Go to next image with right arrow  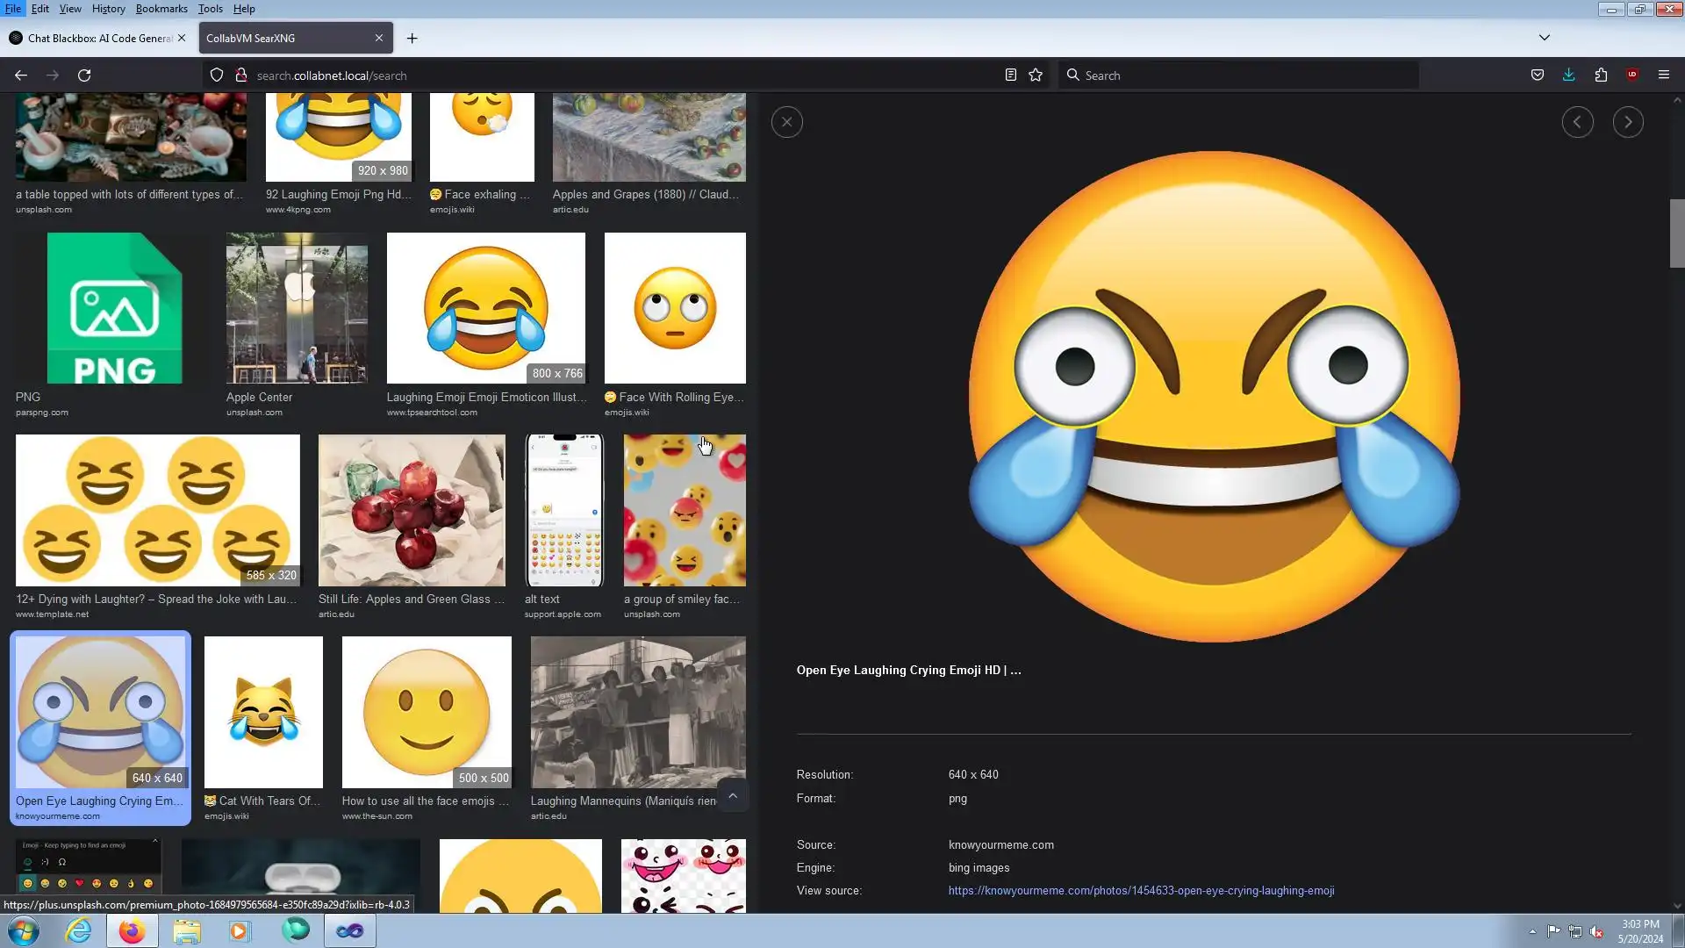[1628, 122]
